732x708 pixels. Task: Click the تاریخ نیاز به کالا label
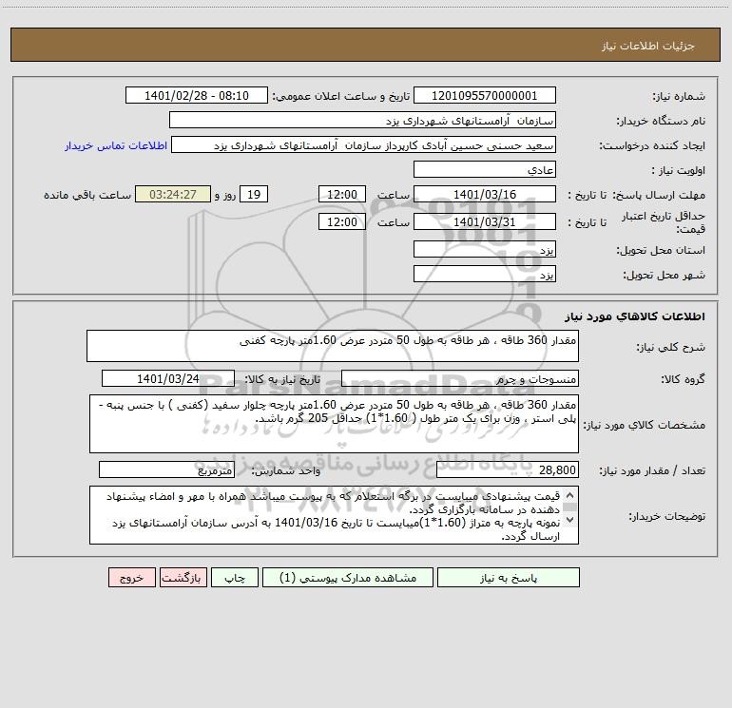pyautogui.click(x=283, y=379)
